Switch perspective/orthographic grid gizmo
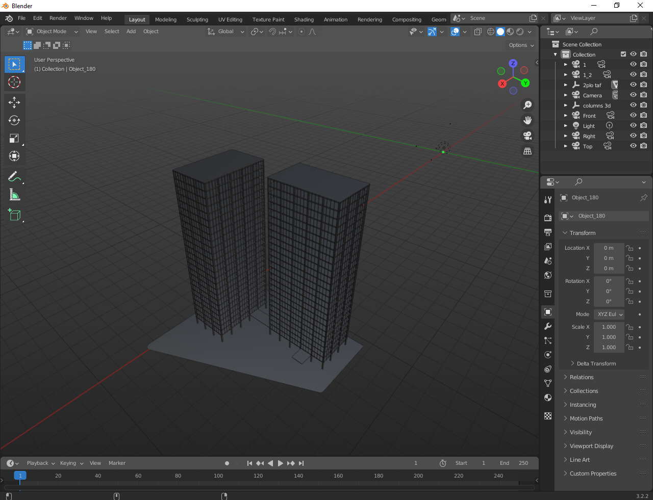653x500 pixels. pyautogui.click(x=528, y=151)
